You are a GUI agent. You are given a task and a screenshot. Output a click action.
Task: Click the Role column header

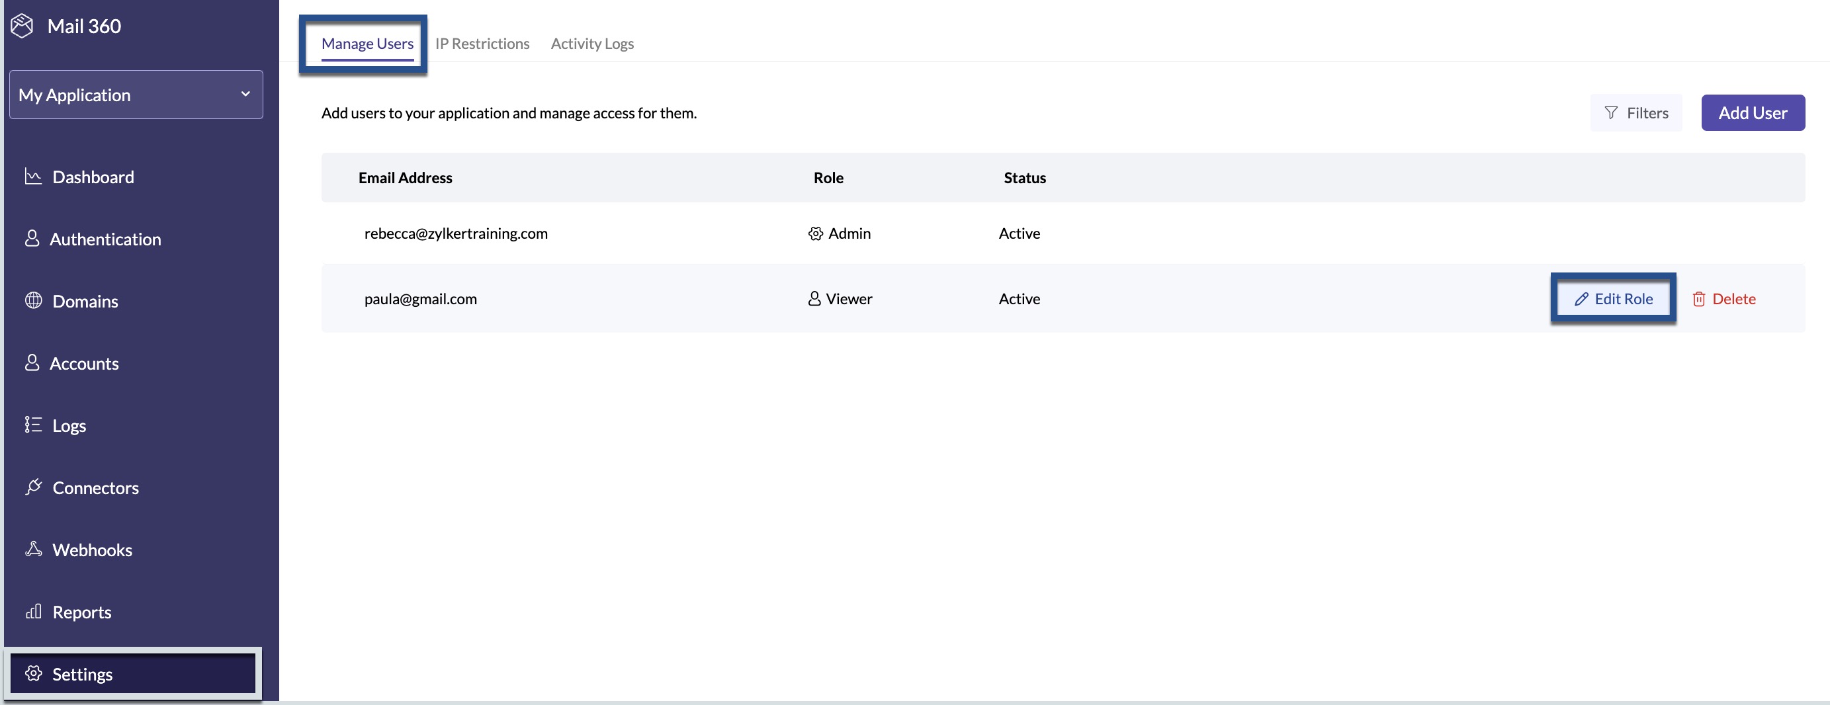point(828,177)
